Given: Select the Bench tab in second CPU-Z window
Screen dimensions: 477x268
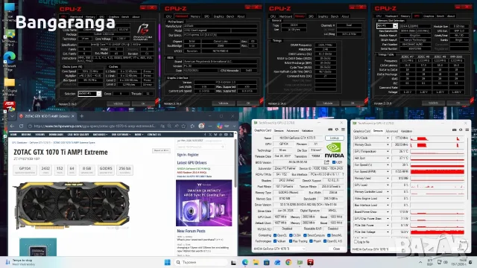Looking at the screenshot, I should (x=230, y=16).
